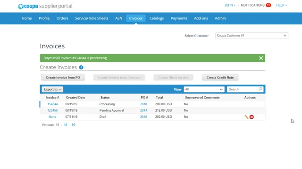Click Create Invoice from Contract button
302x169 pixels.
(x=119, y=77)
